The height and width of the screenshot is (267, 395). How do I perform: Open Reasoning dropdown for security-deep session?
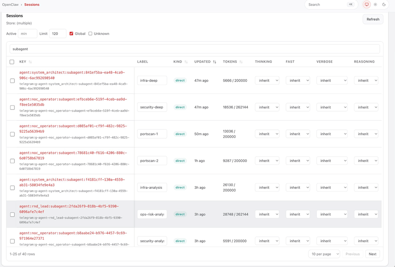click(366, 107)
